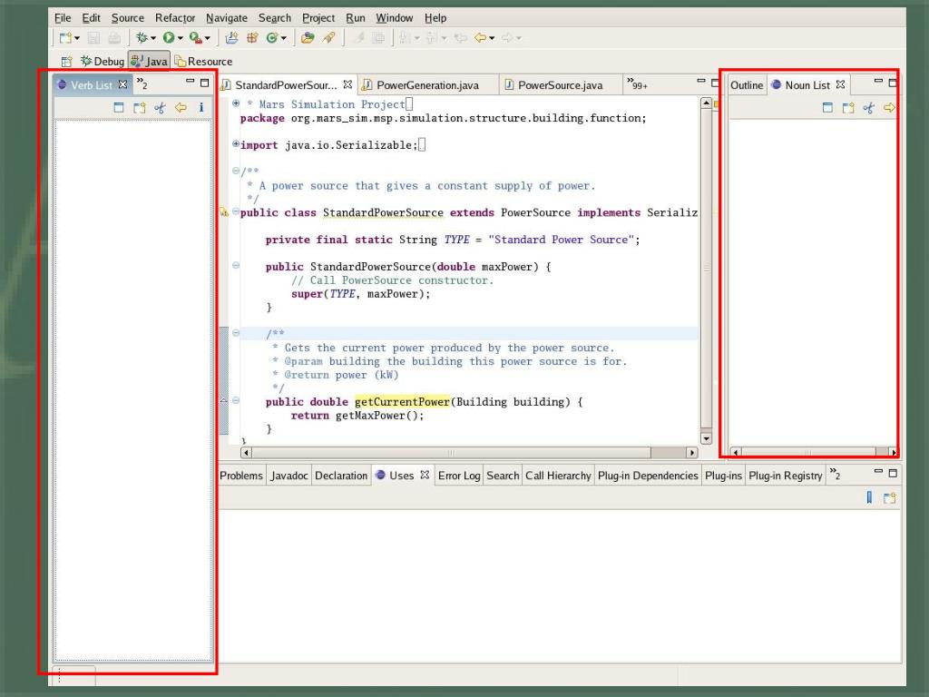This screenshot has height=697, width=929.
Task: Open the New wizard dropdown arrow
Action: [77, 38]
